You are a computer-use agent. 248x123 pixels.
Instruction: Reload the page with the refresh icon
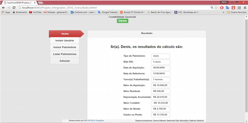coord(14,7)
